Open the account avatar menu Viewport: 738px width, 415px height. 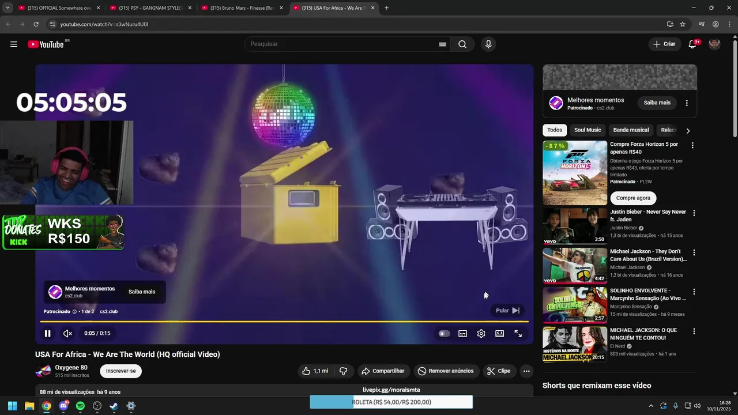[714, 44]
